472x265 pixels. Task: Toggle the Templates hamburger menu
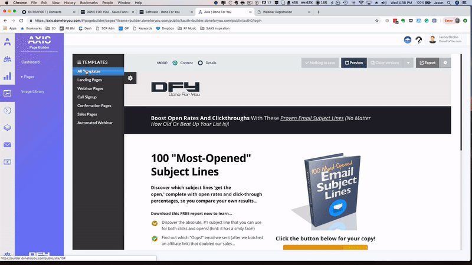[79, 62]
